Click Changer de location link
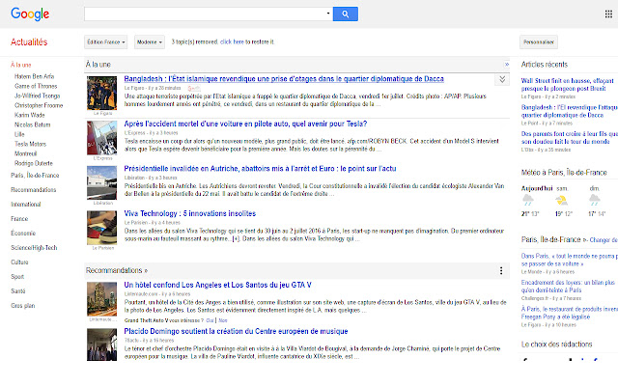 click(604, 240)
